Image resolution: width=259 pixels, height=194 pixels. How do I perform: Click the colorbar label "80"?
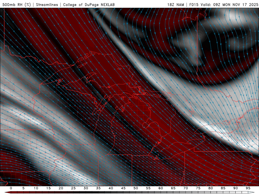pos(211,188)
